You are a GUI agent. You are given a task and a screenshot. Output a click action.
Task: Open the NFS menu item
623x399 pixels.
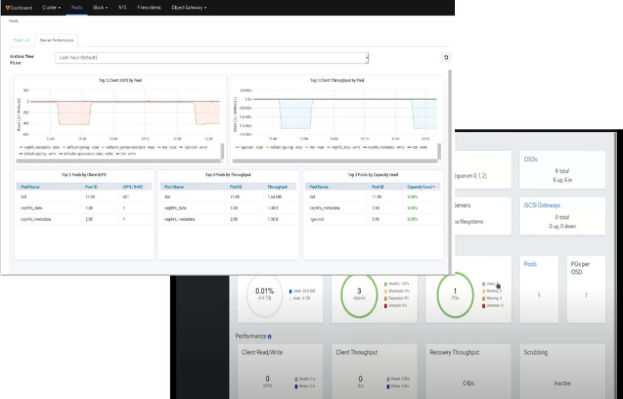pyautogui.click(x=124, y=8)
